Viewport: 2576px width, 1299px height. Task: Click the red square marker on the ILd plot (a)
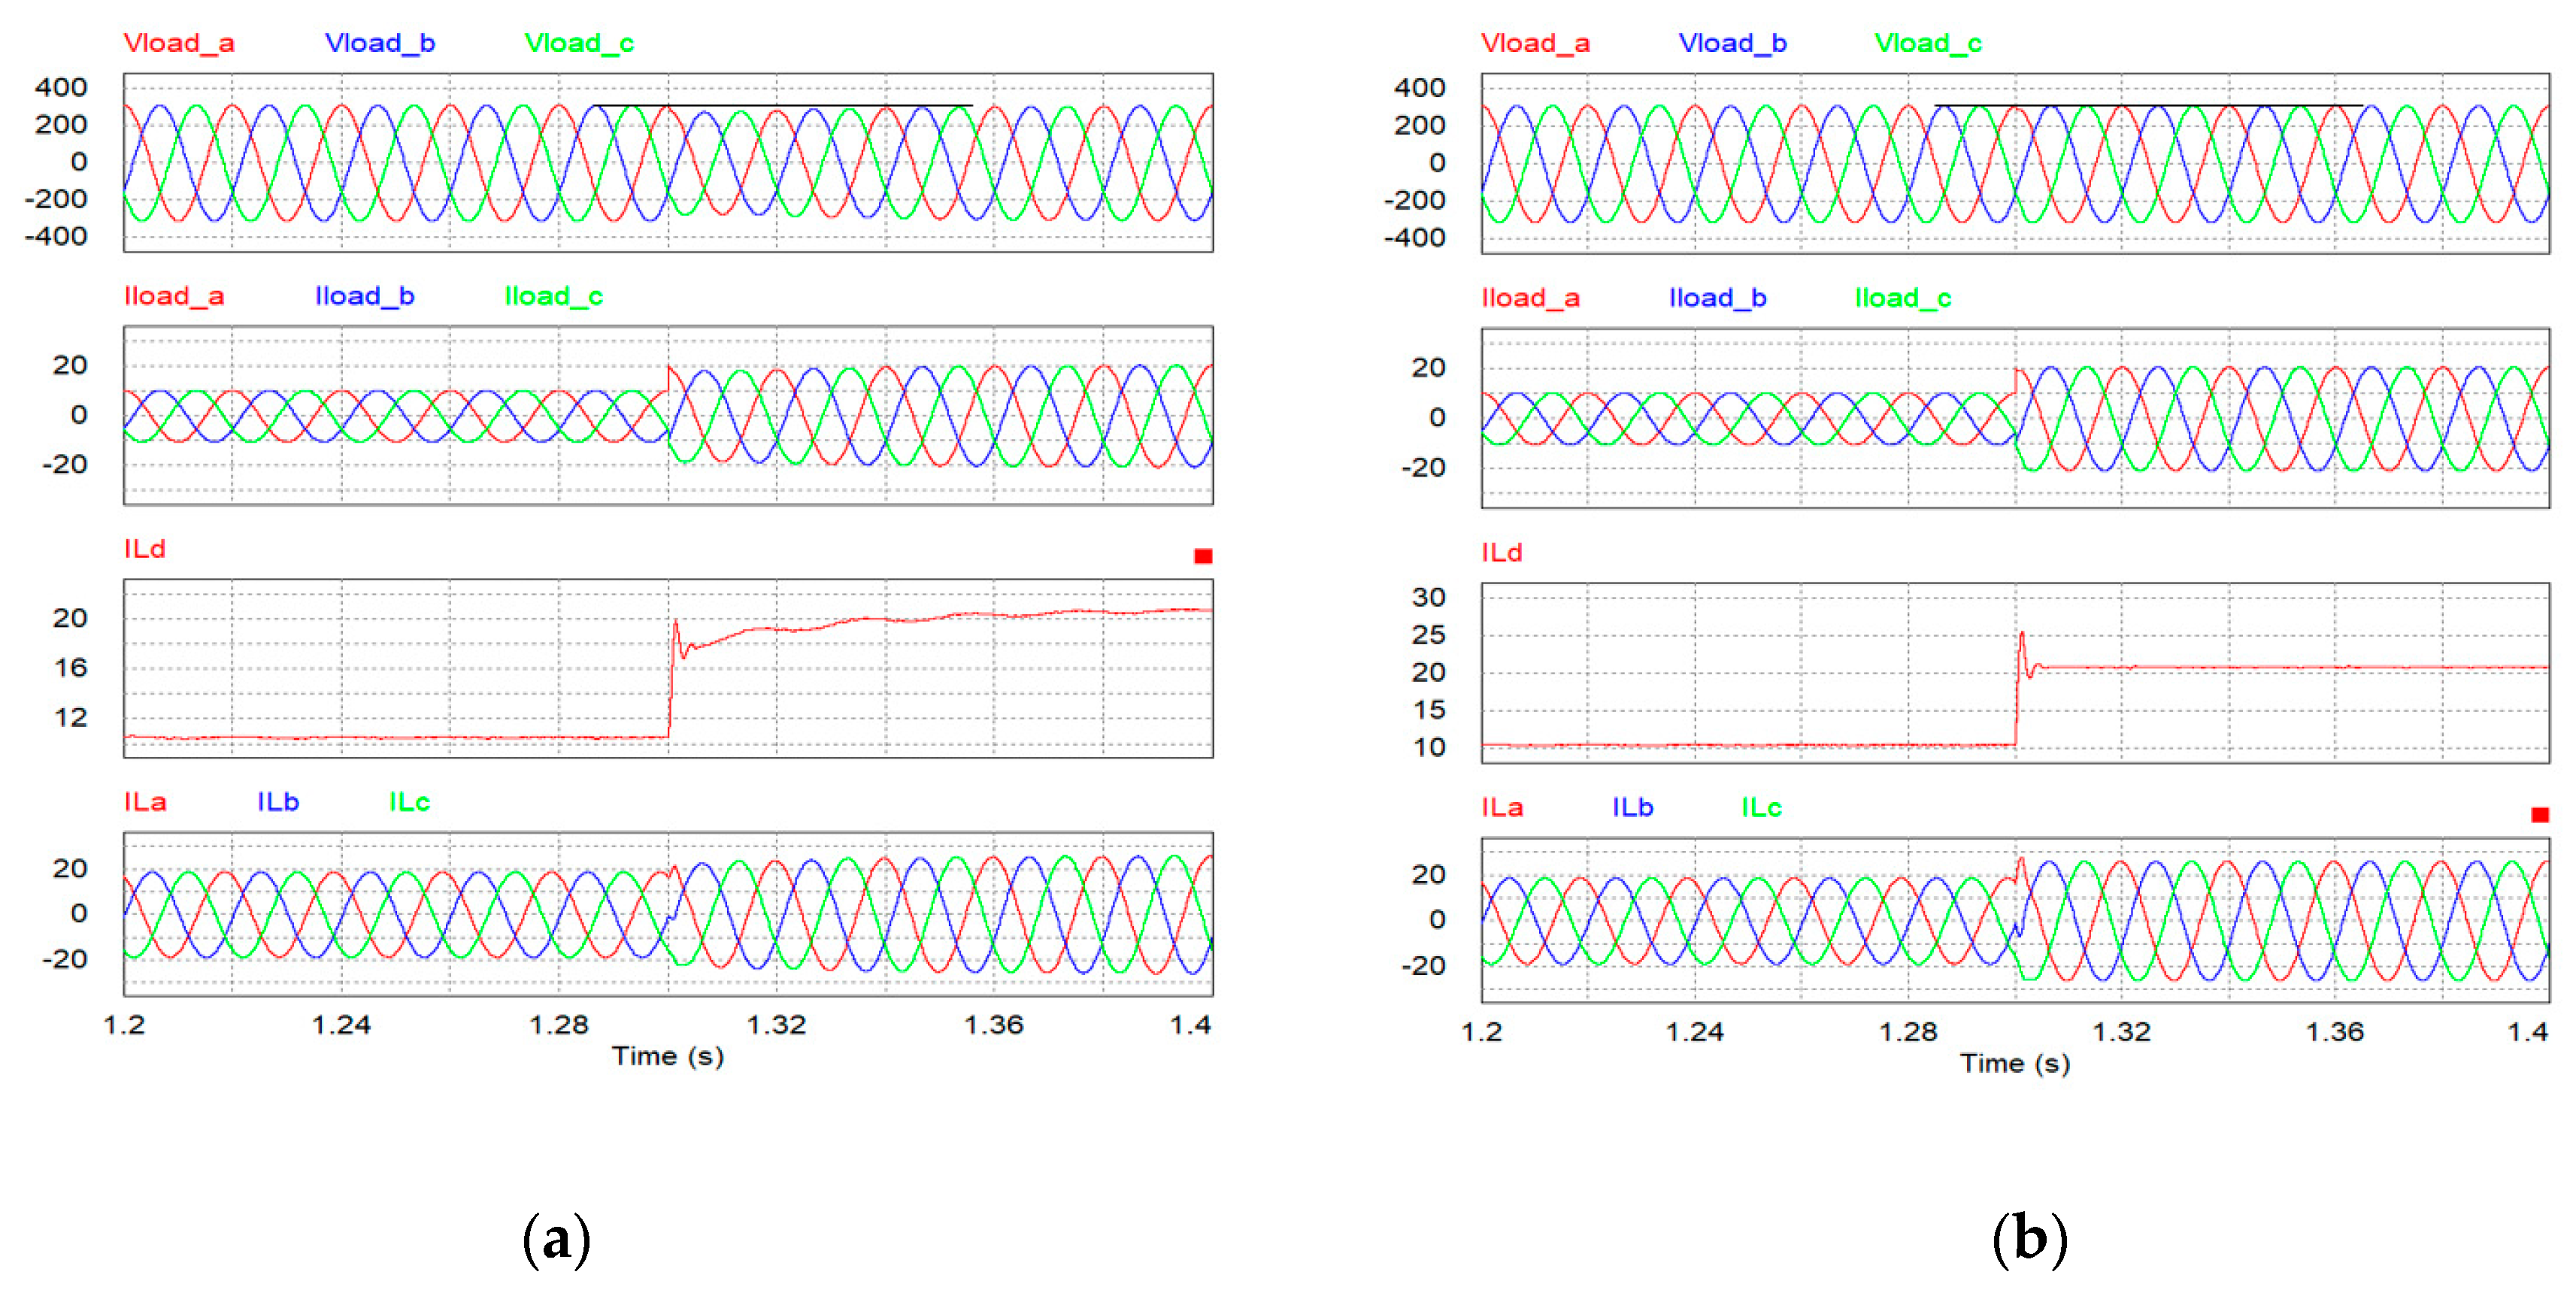[1203, 557]
